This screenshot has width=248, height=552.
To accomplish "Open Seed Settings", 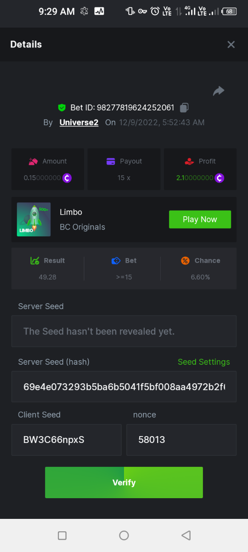I will 204,362.
